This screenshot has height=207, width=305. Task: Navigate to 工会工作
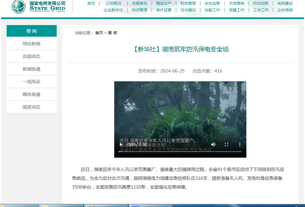tap(261, 10)
